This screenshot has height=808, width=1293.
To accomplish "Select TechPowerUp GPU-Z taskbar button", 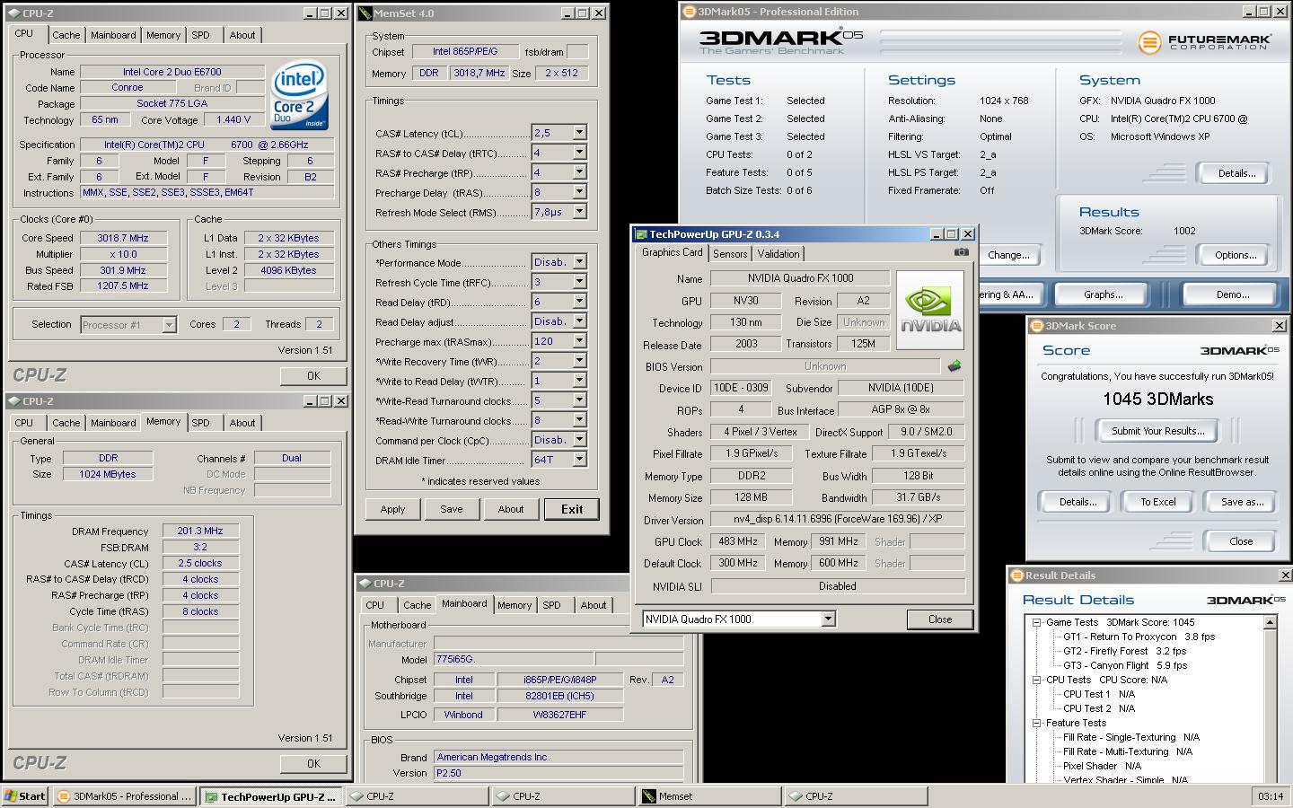I will (x=271, y=796).
